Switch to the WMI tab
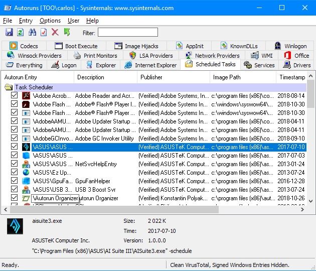The width and height of the screenshot is (316, 271). (262, 55)
